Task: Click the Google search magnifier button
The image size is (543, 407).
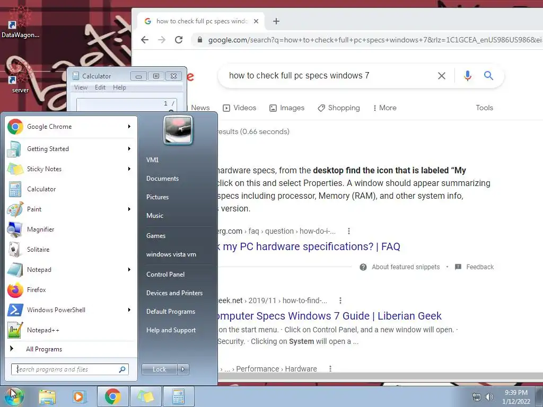Action: coord(488,75)
